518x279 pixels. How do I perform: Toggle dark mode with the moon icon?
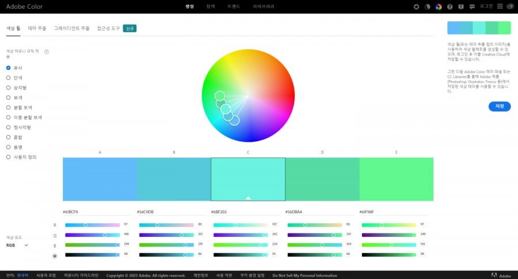[x=428, y=6]
